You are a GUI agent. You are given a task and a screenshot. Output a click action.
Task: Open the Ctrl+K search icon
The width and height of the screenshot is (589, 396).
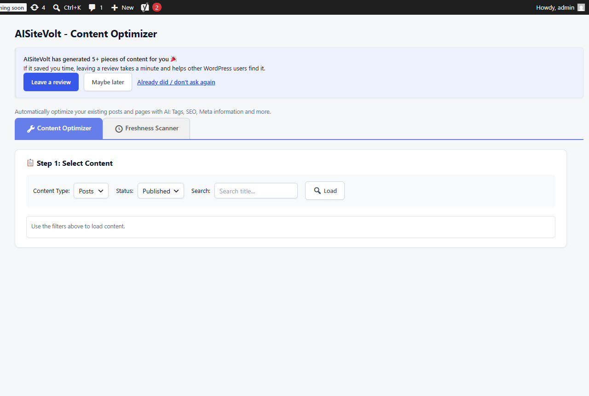[57, 7]
